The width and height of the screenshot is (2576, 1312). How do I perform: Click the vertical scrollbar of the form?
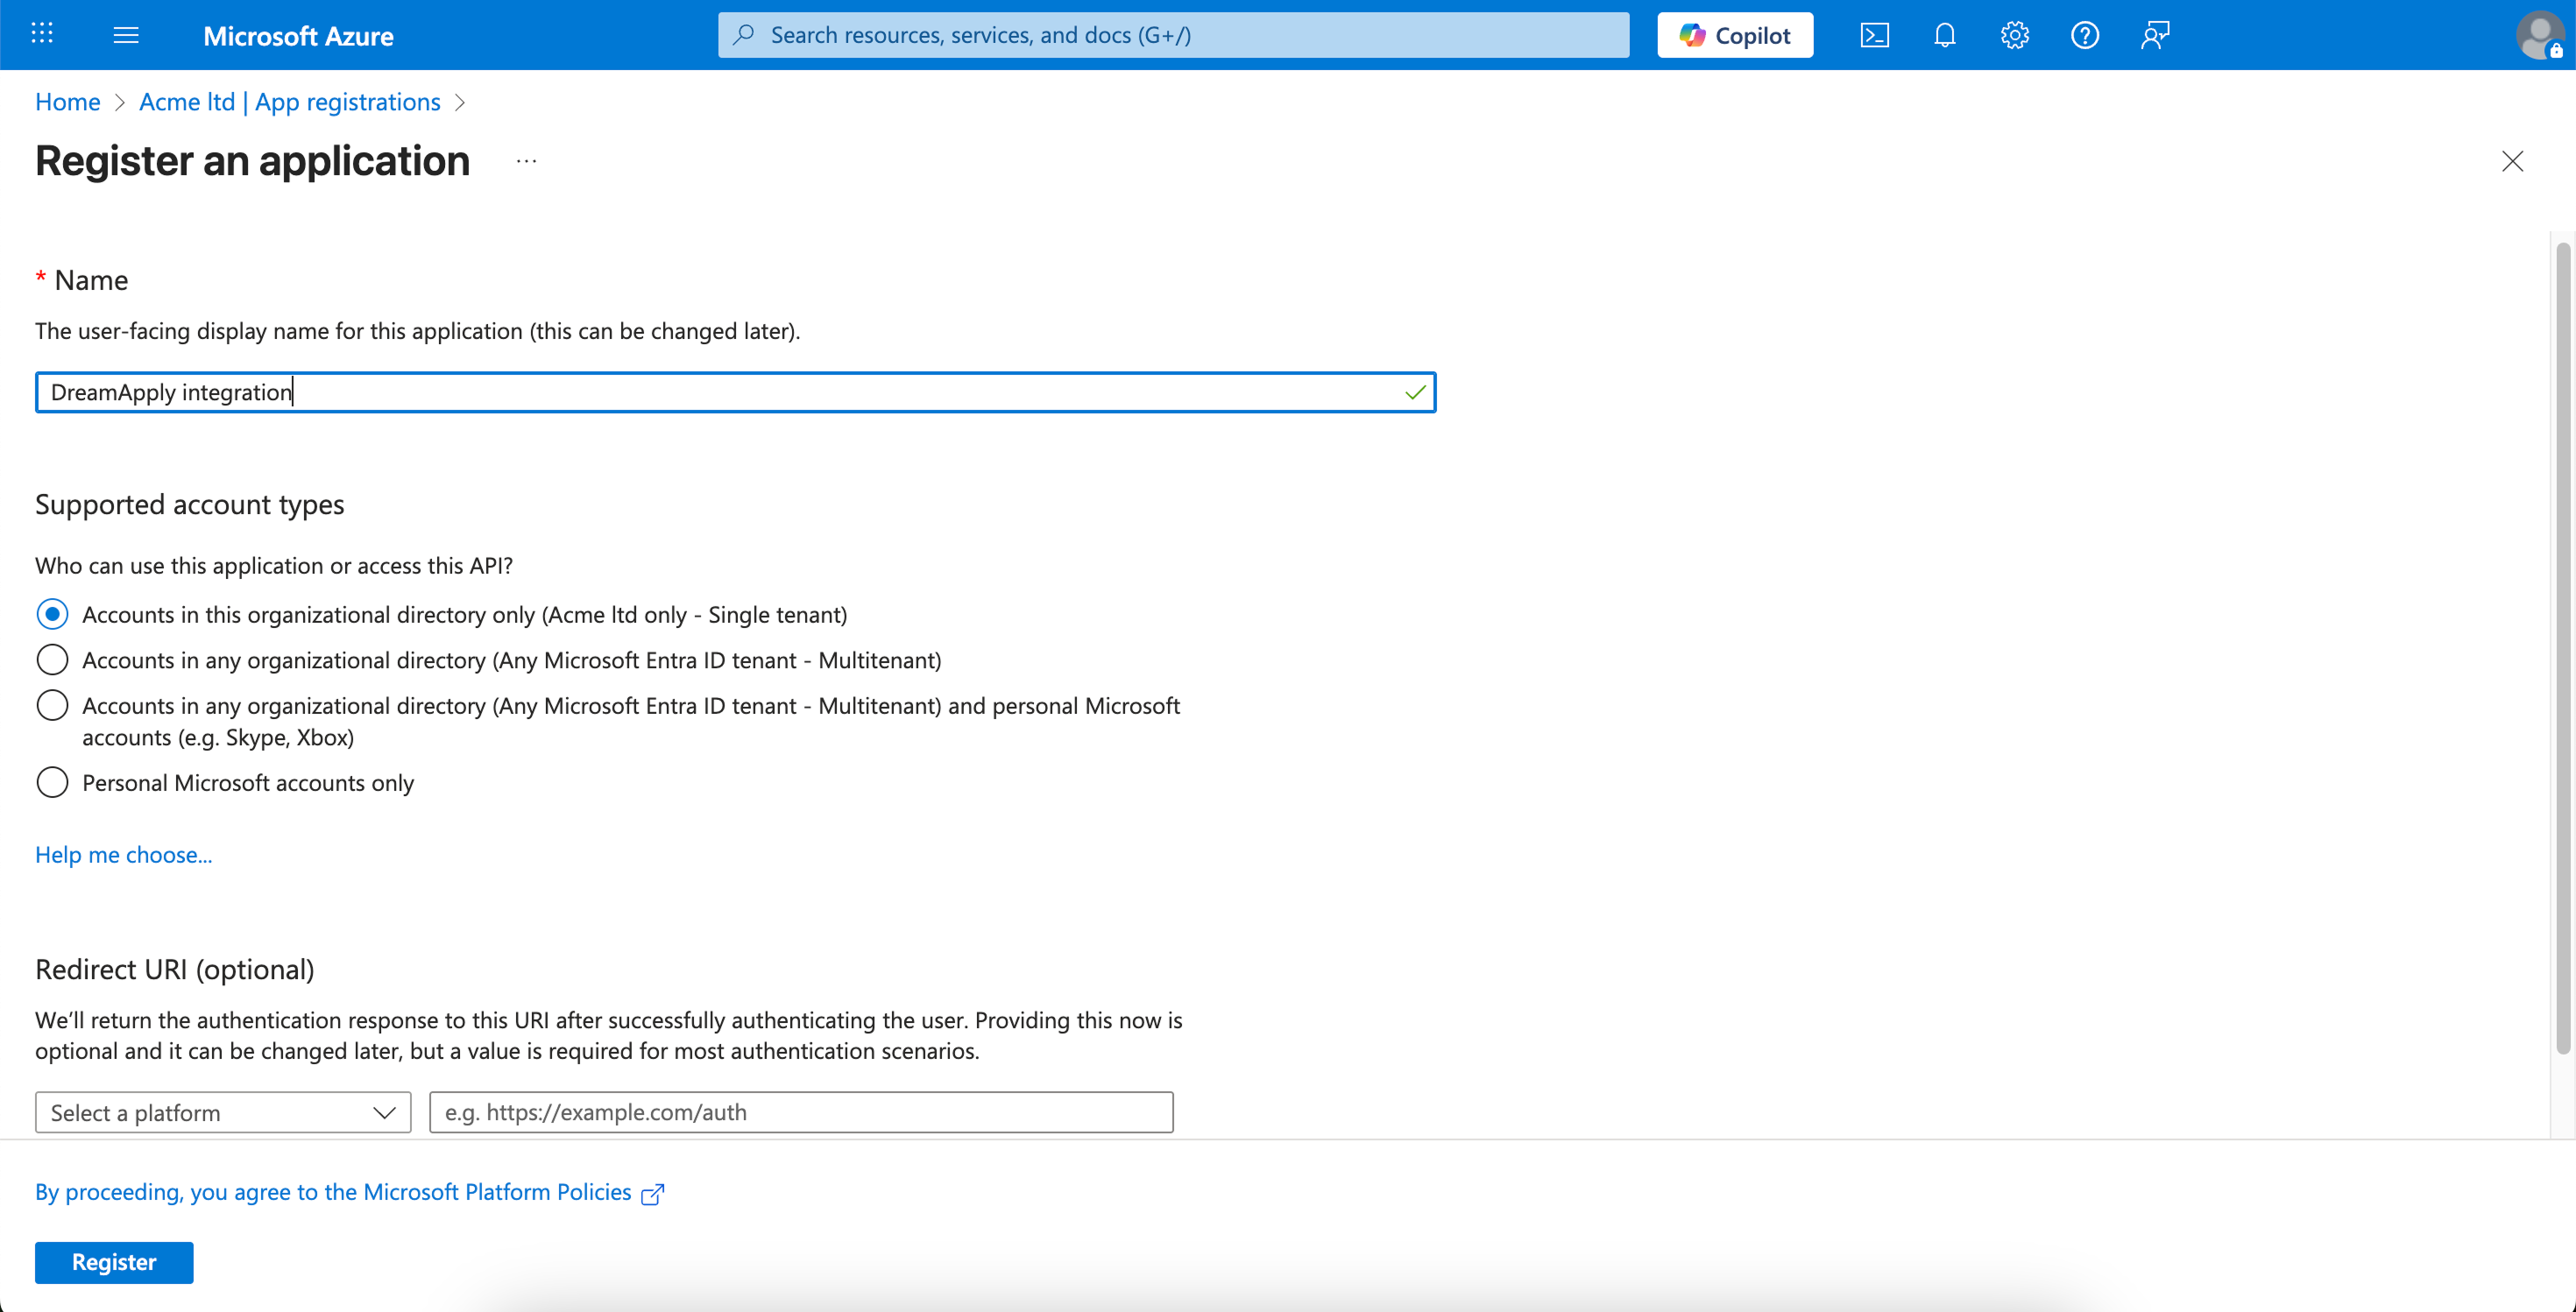click(2563, 647)
